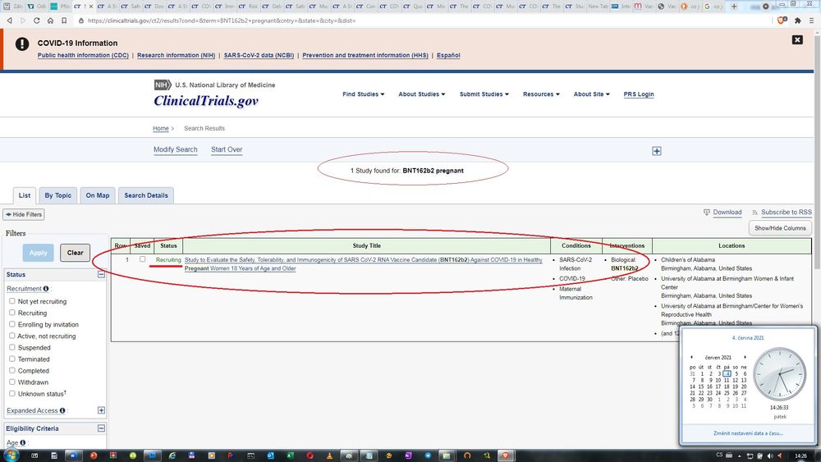Check the Terminated filter checkbox
Image resolution: width=821 pixels, height=462 pixels.
12,359
